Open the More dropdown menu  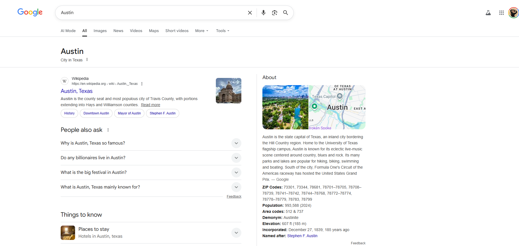pos(201,31)
